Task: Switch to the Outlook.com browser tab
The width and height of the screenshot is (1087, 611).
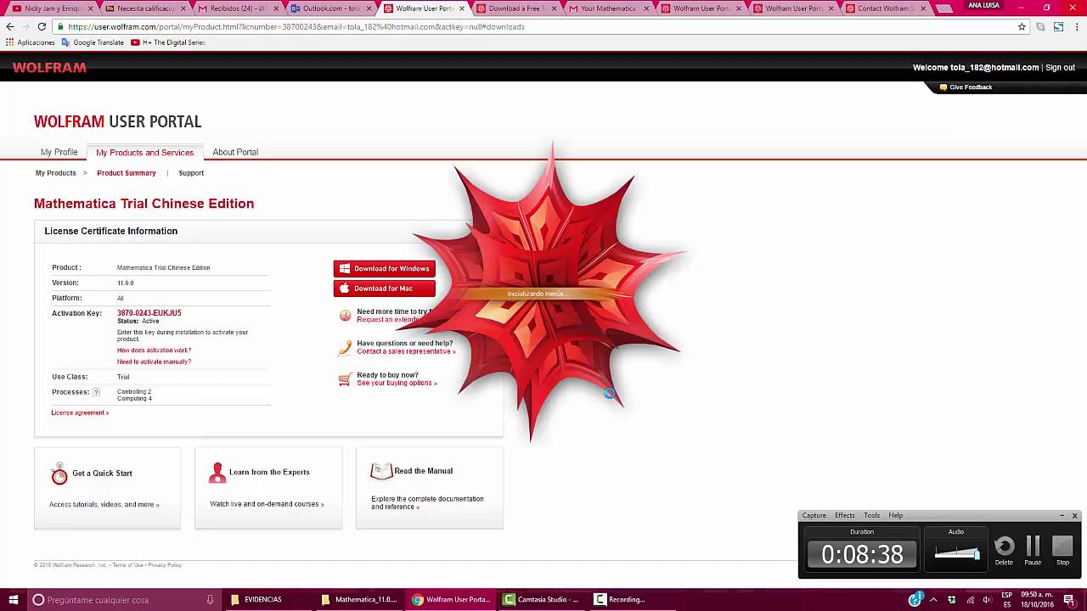Action: 330,8
